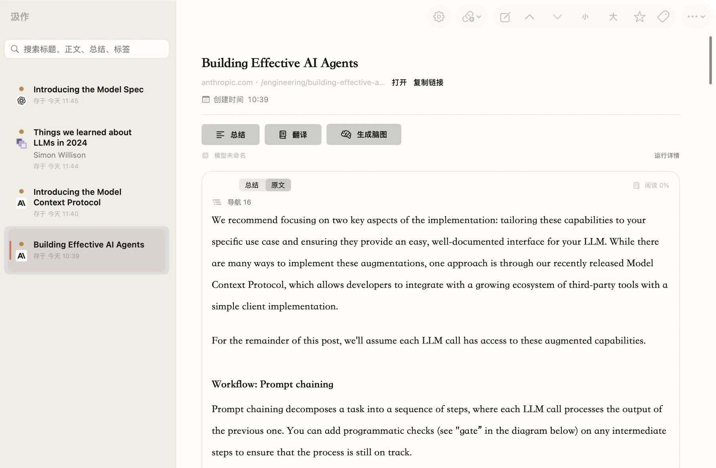716x468 pixels.
Task: Click the 汲作 app title
Action: [20, 17]
